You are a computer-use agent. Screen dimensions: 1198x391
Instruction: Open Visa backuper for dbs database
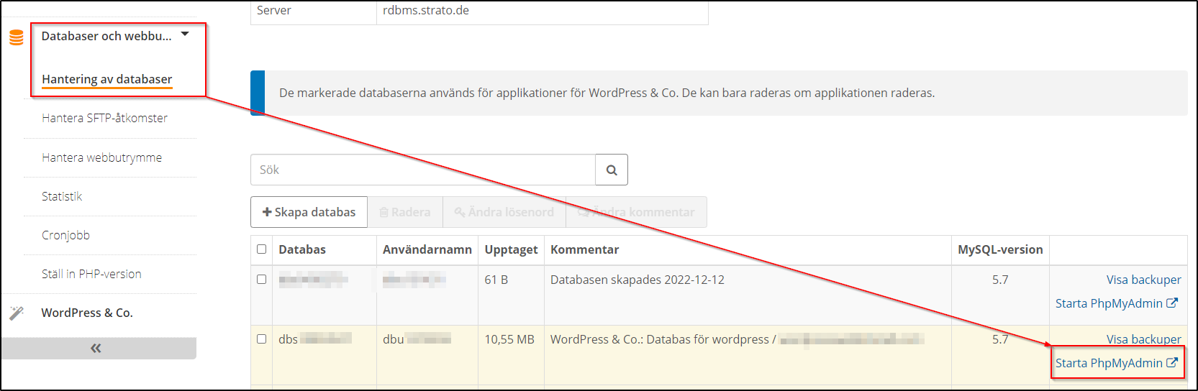[x=1143, y=339]
